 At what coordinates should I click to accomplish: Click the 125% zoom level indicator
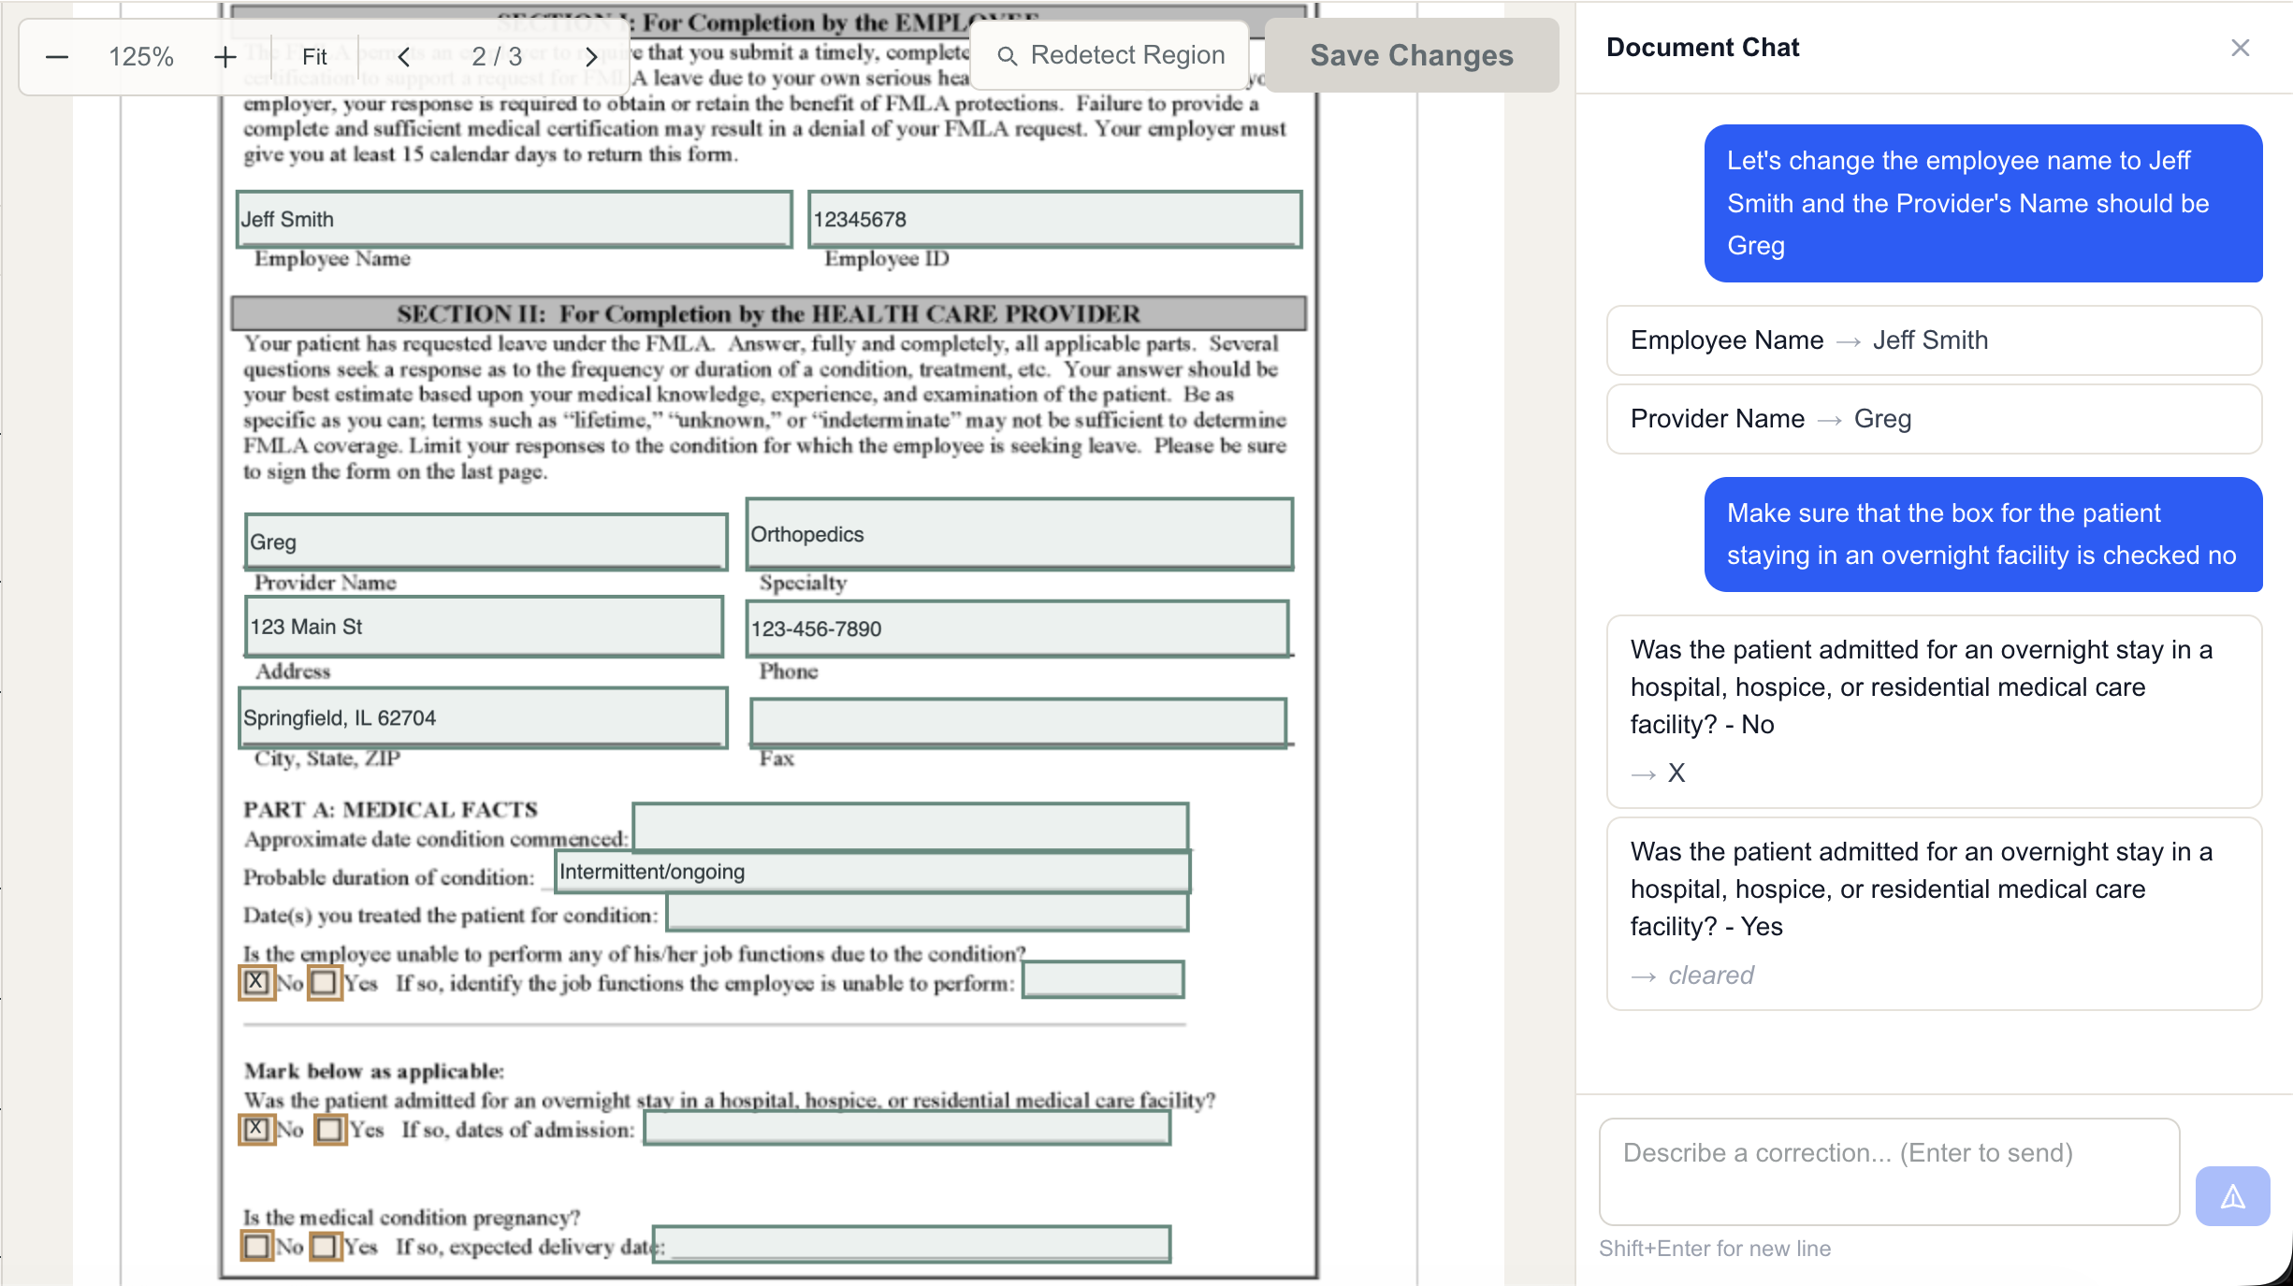click(x=141, y=57)
